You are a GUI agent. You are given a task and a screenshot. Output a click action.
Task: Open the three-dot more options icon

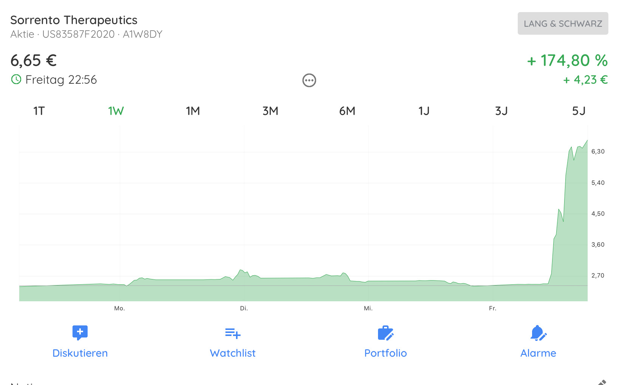tap(309, 80)
